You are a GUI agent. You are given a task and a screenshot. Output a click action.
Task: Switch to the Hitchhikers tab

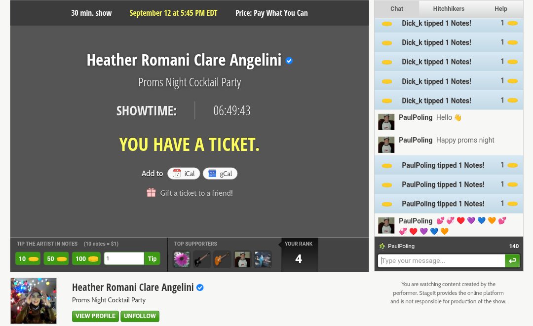(x=448, y=9)
